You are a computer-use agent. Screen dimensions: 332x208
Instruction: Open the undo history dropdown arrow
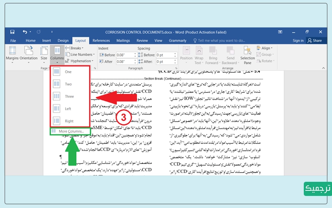pyautogui.click(x=30, y=32)
